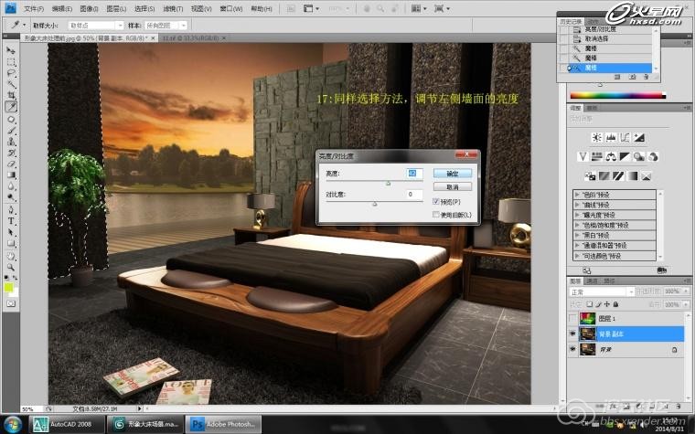Click the lock-all padlock icon in Layers panel
Viewport: 695px width, 434px height.
pos(615,304)
